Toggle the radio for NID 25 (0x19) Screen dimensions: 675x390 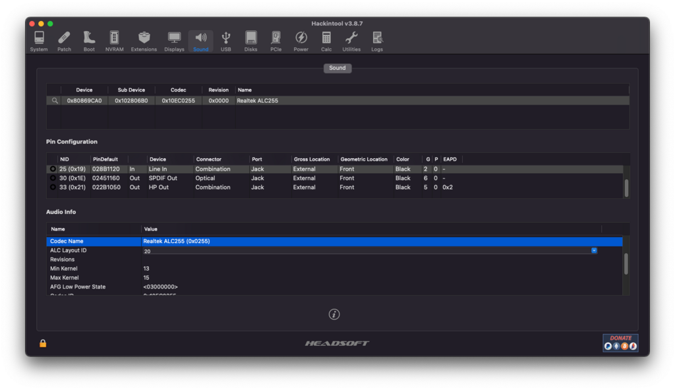coord(53,169)
